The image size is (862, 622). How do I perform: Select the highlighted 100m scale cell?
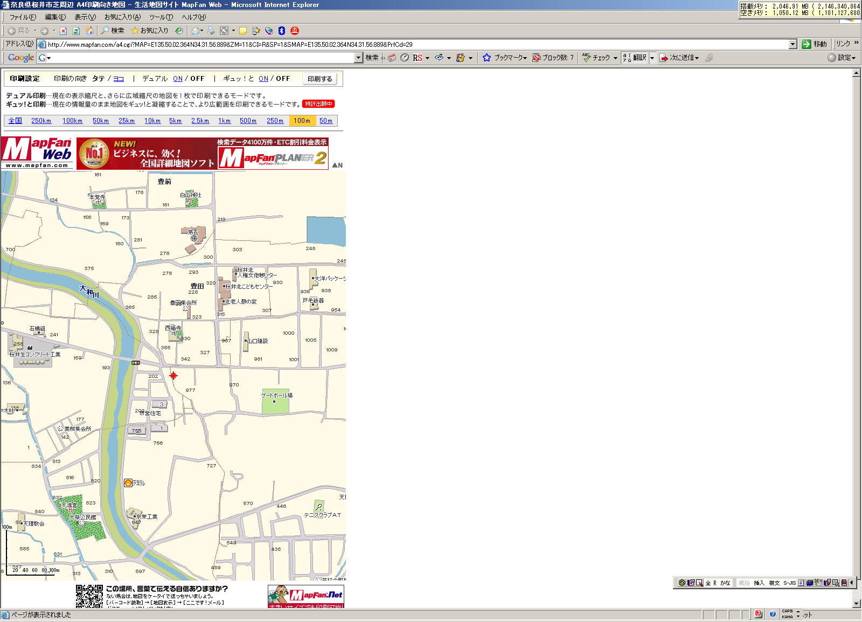tap(302, 121)
